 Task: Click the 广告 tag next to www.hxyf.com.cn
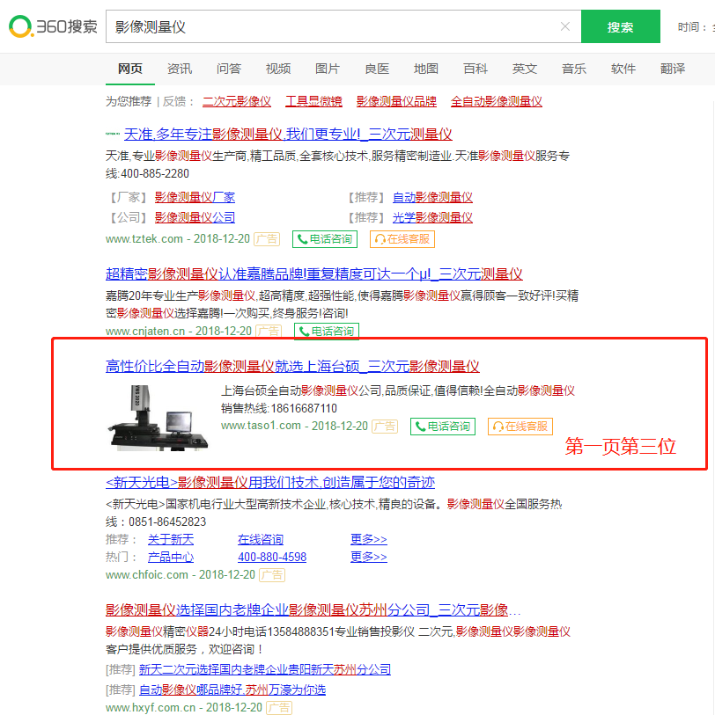[279, 708]
